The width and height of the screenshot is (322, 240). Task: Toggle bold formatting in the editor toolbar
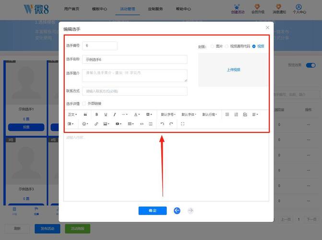pyautogui.click(x=96, y=115)
